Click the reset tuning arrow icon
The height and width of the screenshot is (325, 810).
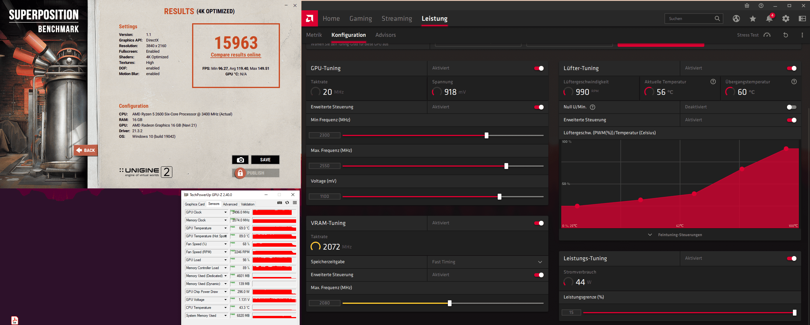[x=786, y=35]
